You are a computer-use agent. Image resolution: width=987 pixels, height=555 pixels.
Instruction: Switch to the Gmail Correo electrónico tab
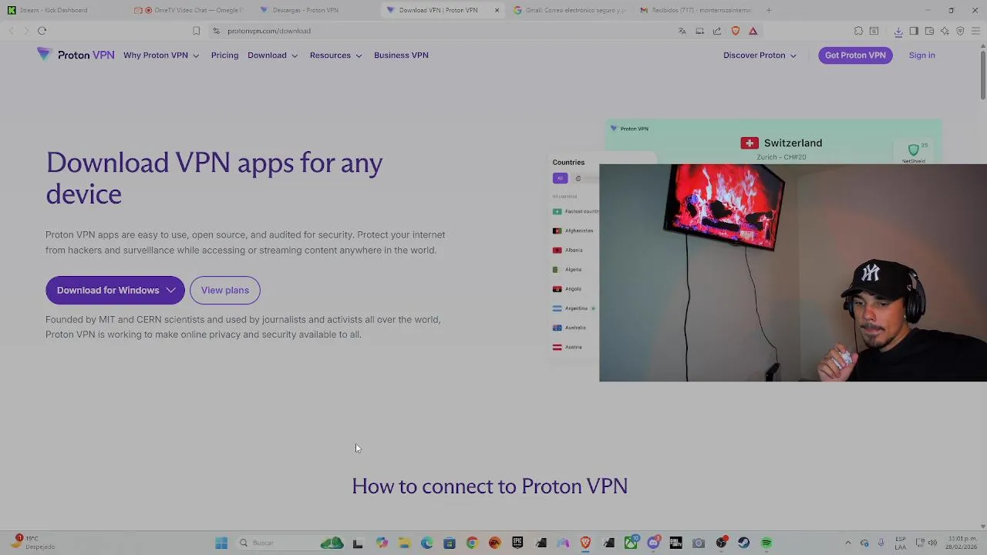click(571, 10)
